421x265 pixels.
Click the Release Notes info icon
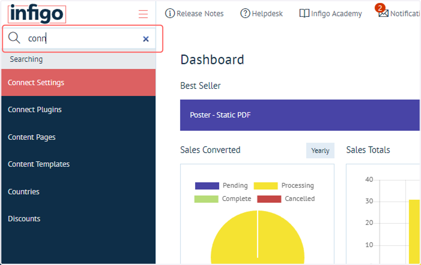[x=170, y=14]
